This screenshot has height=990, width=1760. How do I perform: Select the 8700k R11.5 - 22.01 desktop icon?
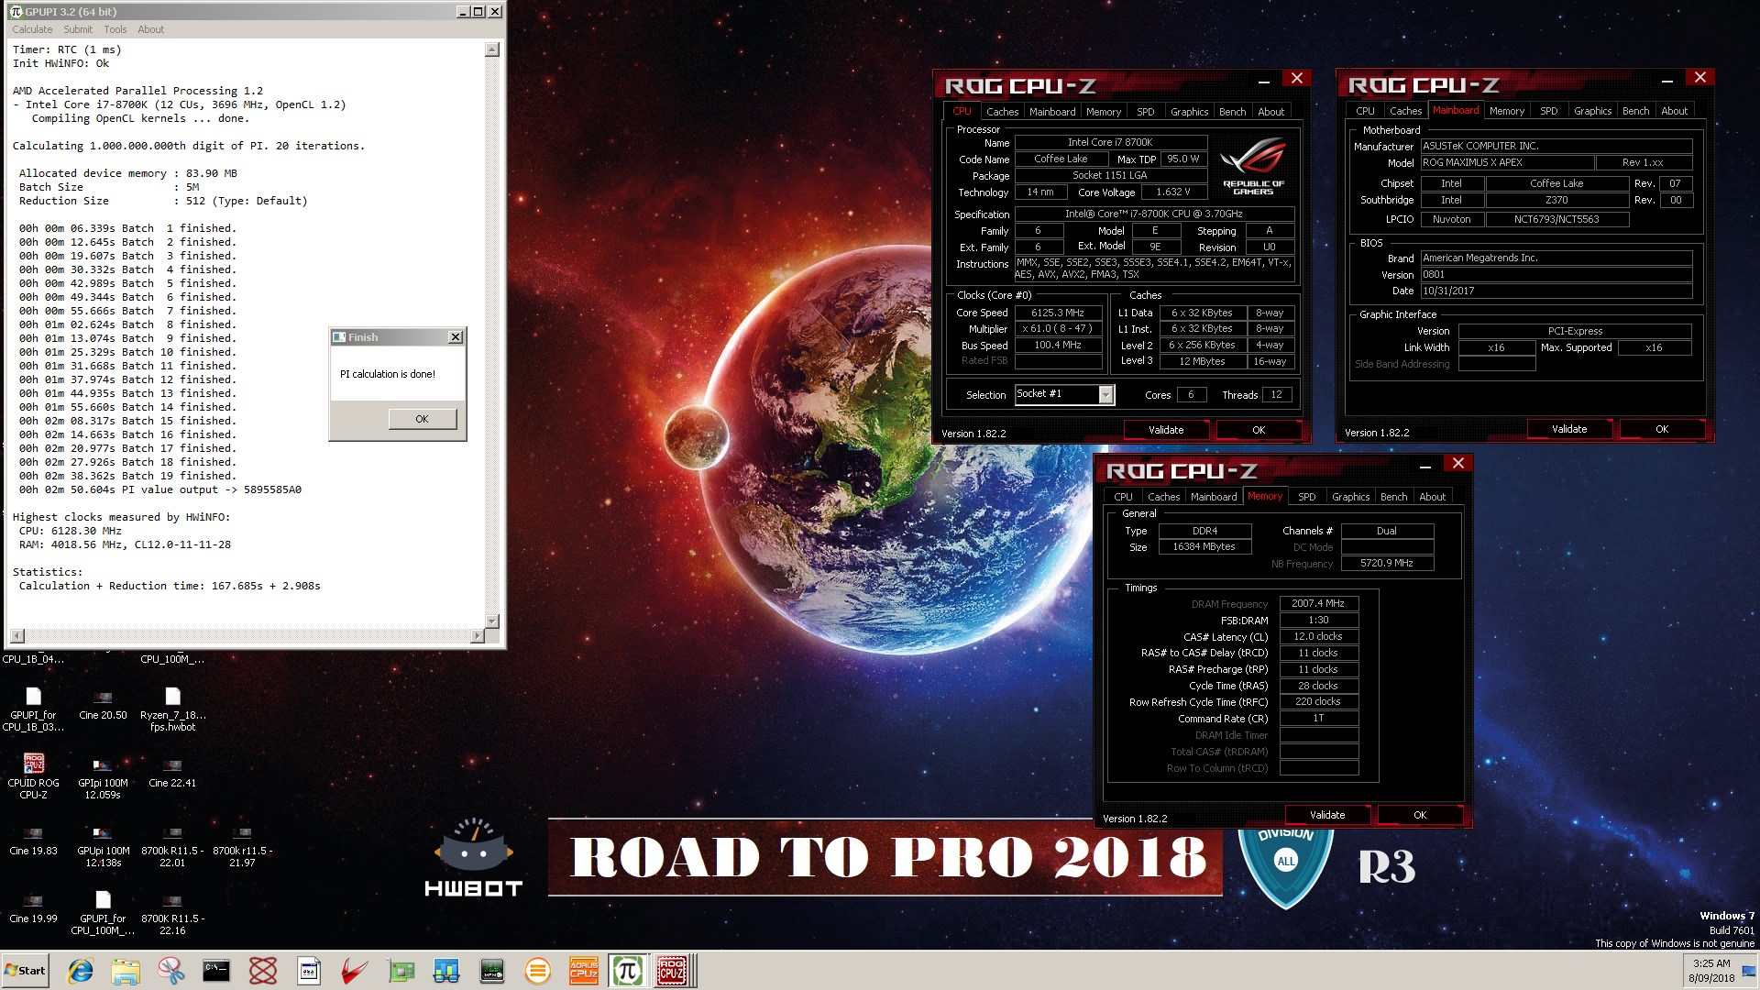pyautogui.click(x=172, y=845)
